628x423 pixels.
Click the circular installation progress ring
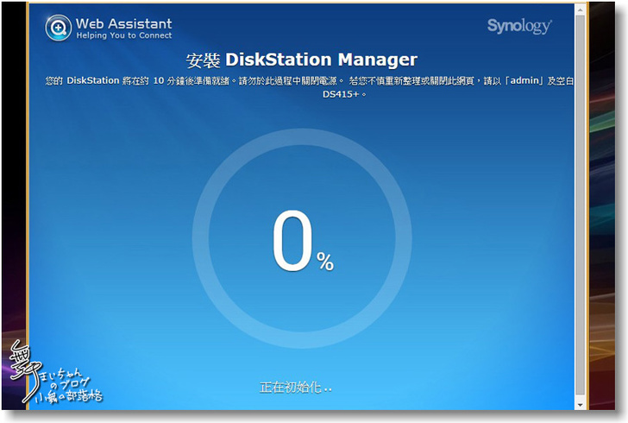[x=302, y=238]
